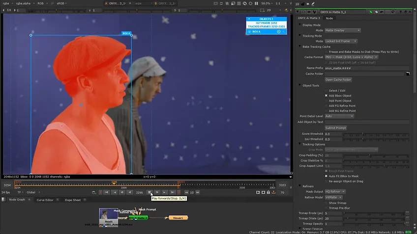The image size is (417, 234).
Task: Toggle the playback loop mode icon
Action: (x=93, y=192)
